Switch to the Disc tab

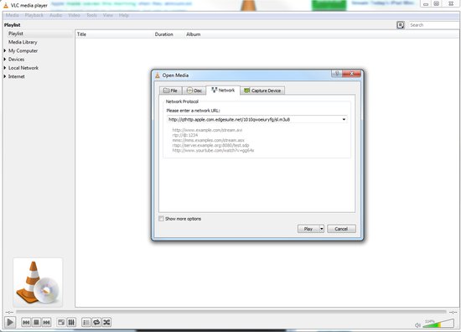(x=194, y=91)
